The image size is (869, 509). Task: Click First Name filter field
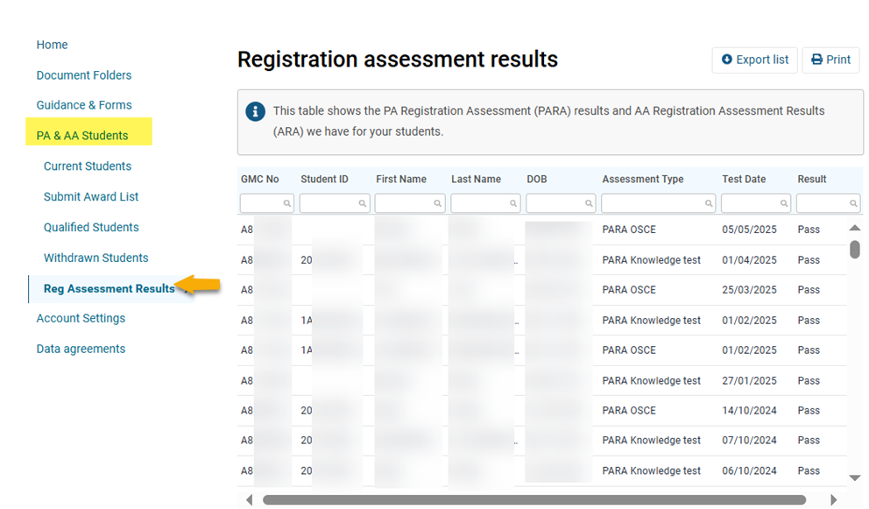[x=410, y=203]
